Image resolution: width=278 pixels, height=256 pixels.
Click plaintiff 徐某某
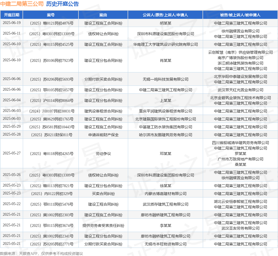pyautogui.click(x=166, y=186)
